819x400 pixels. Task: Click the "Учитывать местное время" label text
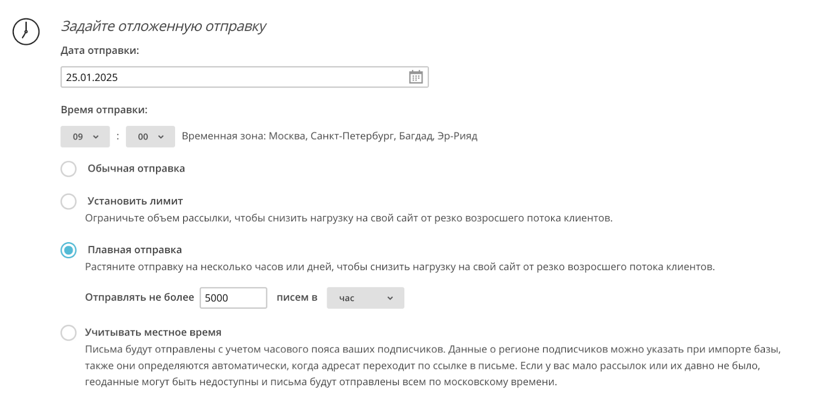(153, 332)
